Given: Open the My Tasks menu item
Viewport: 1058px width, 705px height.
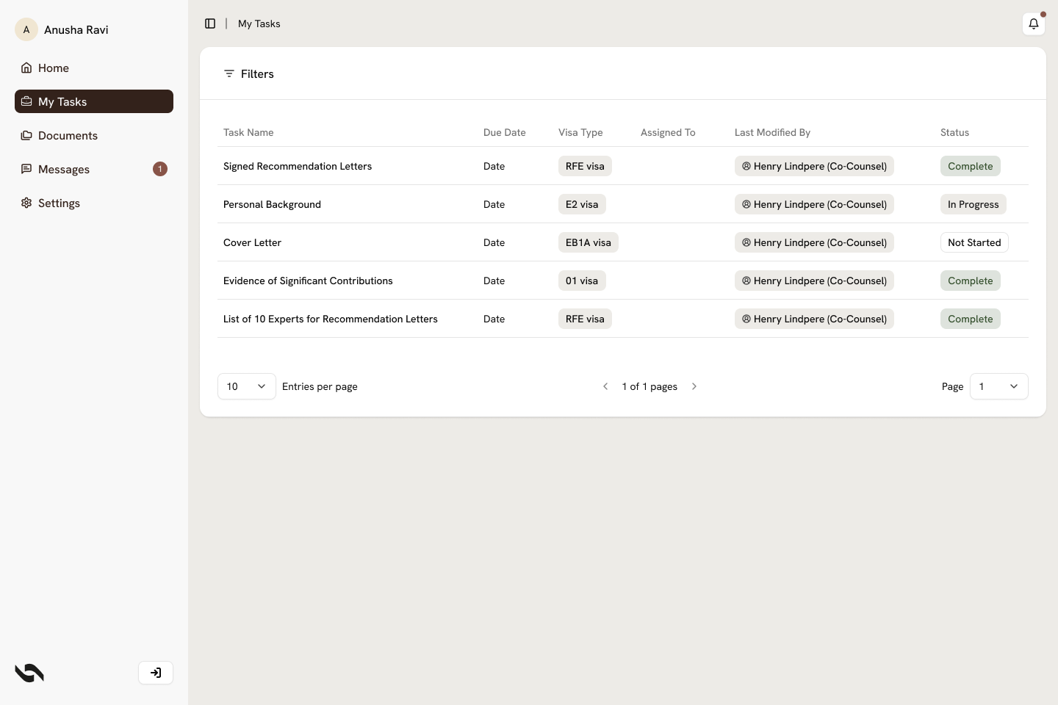Looking at the screenshot, I should (94, 101).
